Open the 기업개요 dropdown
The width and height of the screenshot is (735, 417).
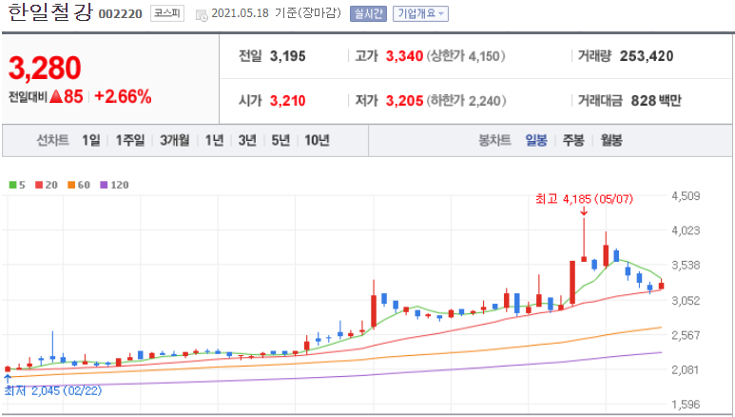click(420, 13)
